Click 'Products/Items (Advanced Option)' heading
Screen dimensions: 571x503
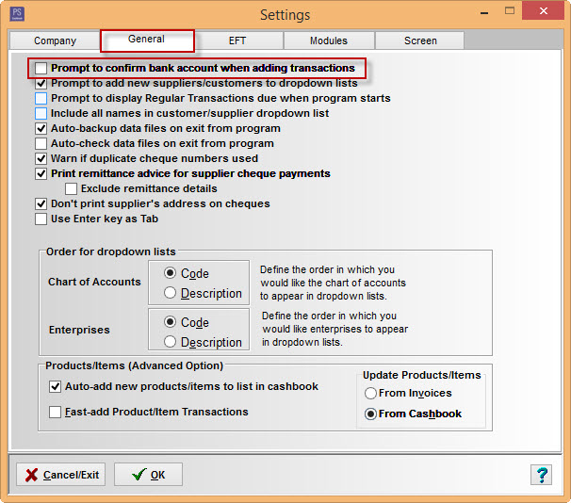click(x=134, y=365)
